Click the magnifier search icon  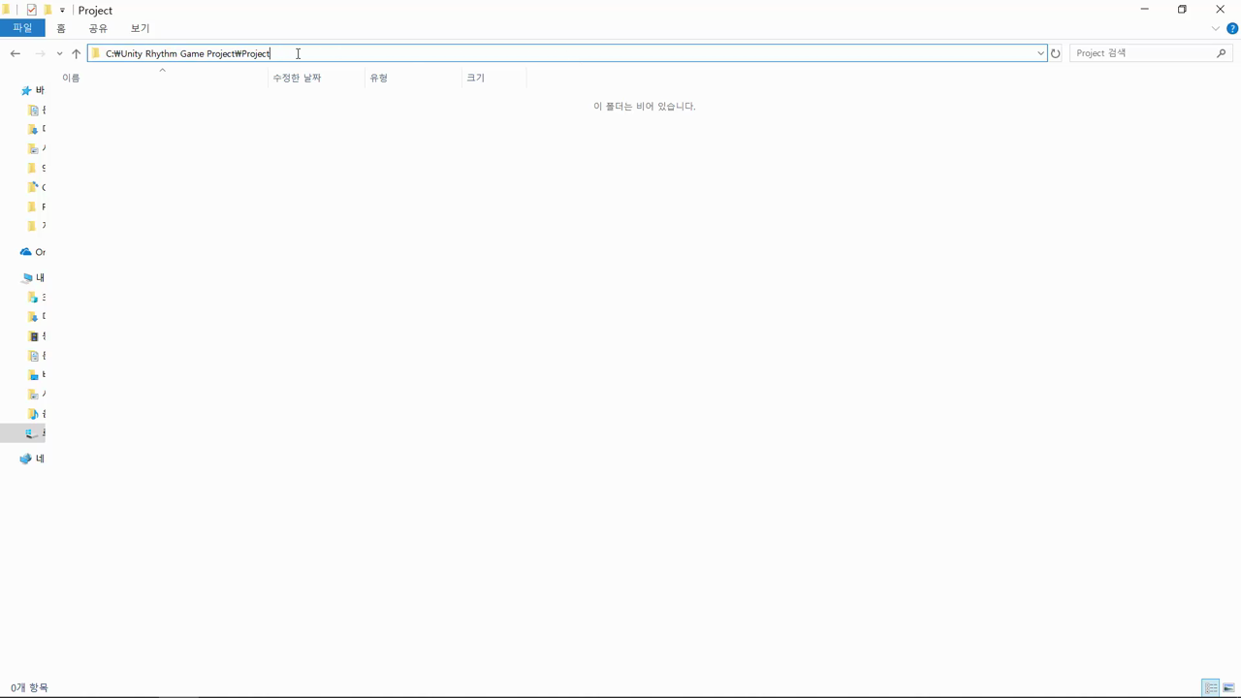pyautogui.click(x=1222, y=53)
